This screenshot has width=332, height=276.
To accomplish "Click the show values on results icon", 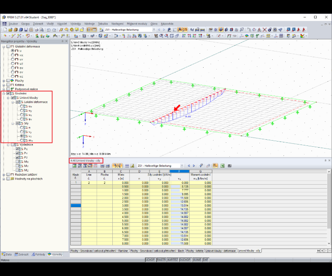I will [x=185, y=30].
